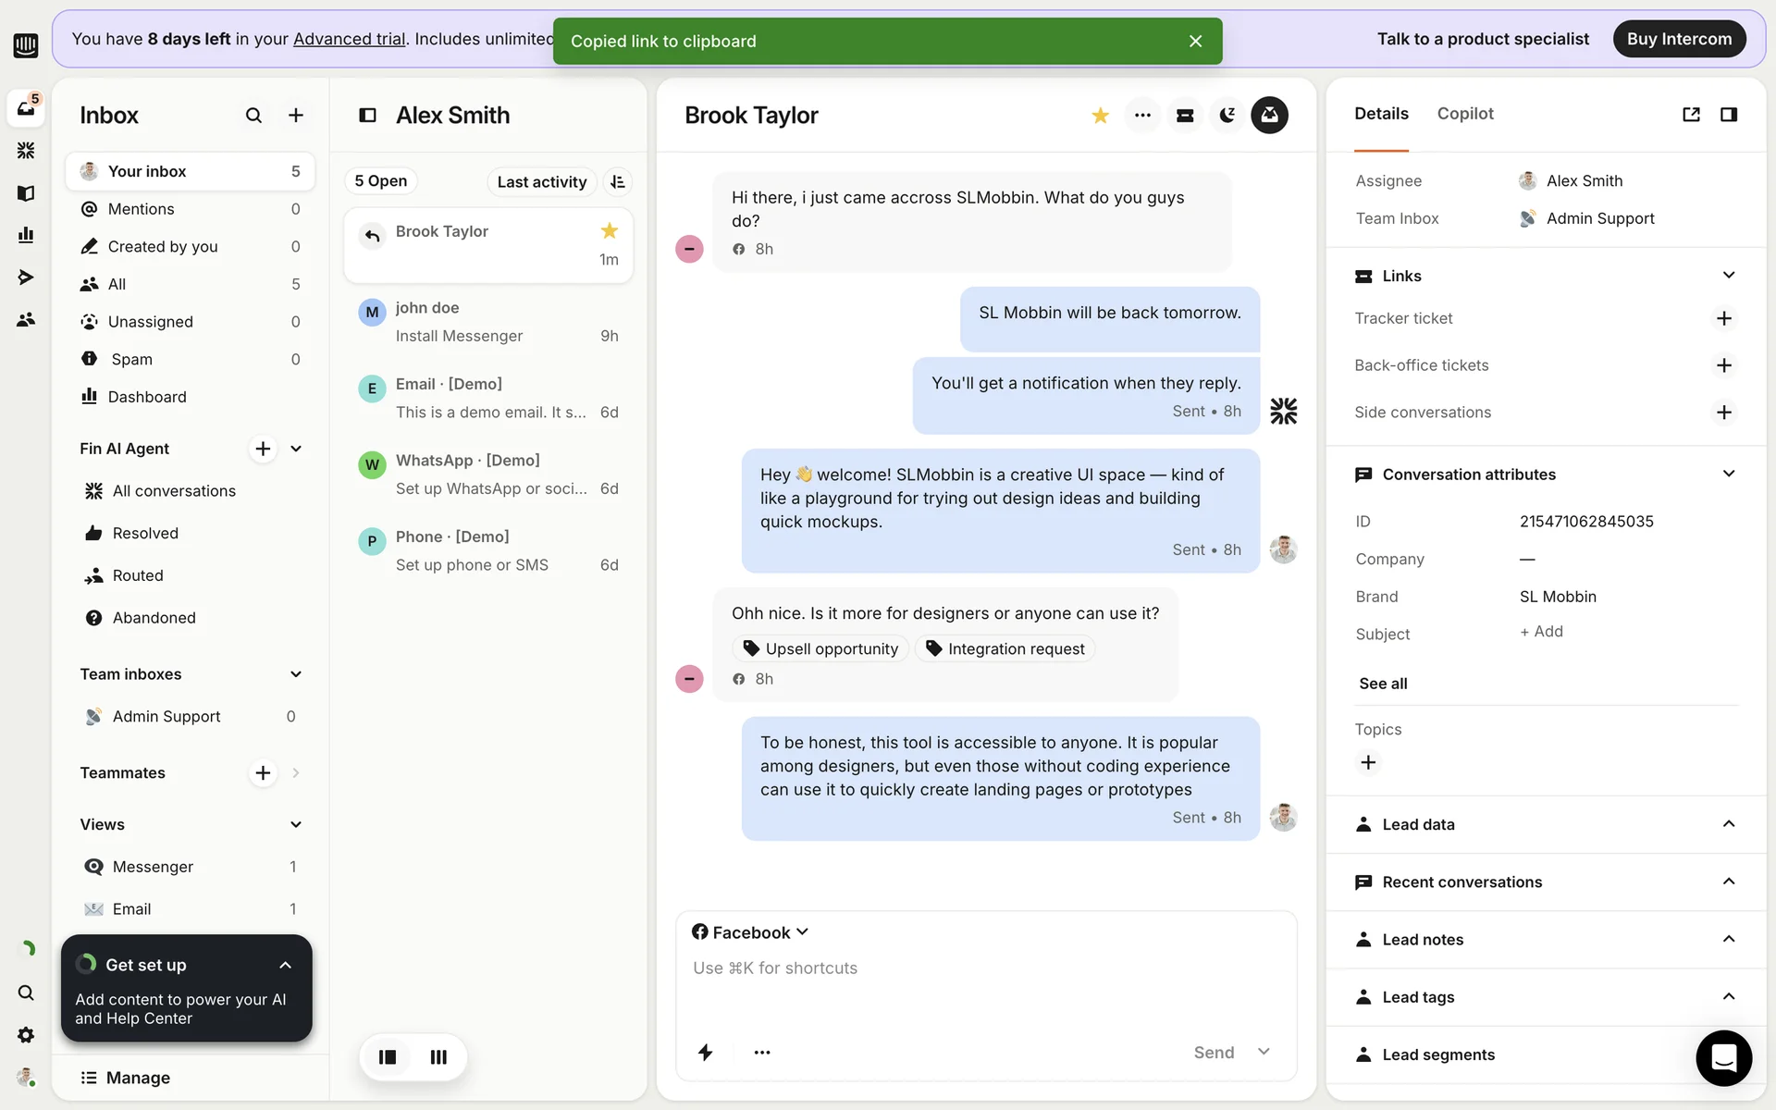Open the Fin AI sidebar icon

click(26, 150)
